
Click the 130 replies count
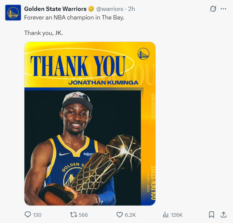tap(37, 215)
